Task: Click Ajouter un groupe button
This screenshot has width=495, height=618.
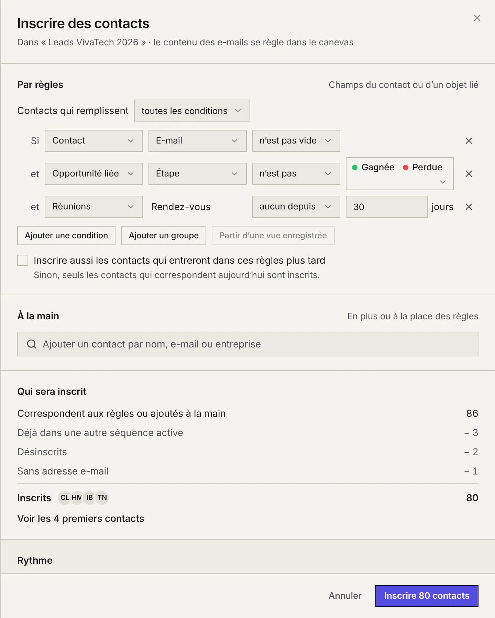Action: click(x=164, y=236)
